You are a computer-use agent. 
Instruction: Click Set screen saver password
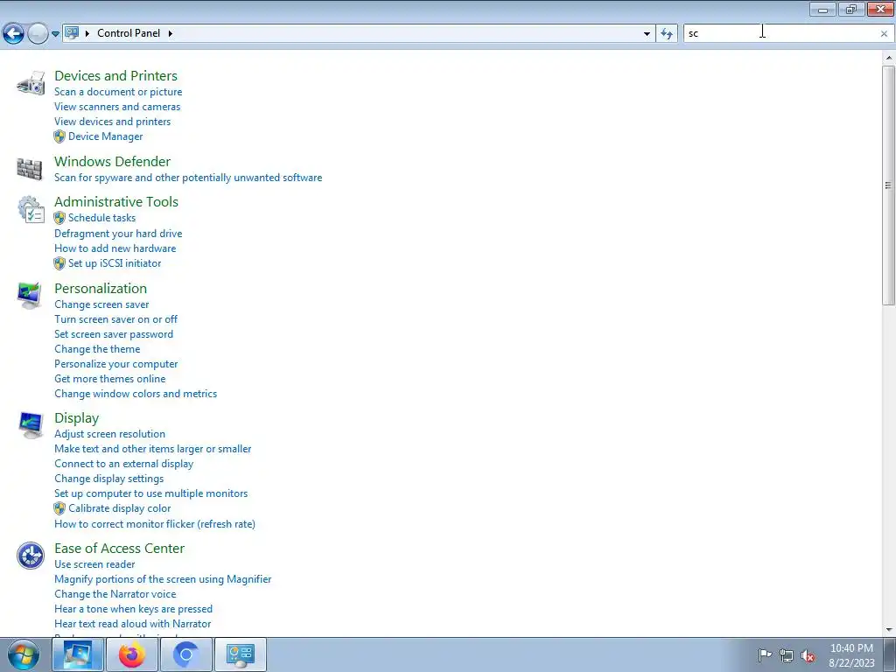[114, 334]
